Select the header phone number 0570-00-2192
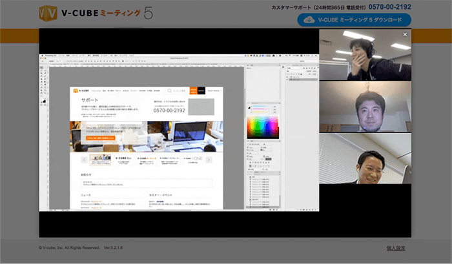452x274 pixels. pyautogui.click(x=390, y=7)
